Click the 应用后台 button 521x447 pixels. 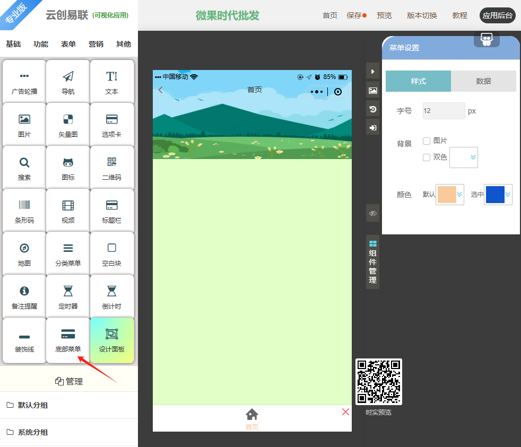click(497, 15)
